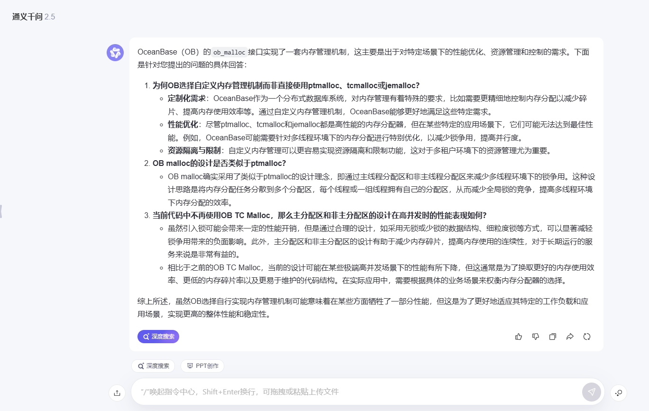Click the bold text '性能优化'
The width and height of the screenshot is (649, 411).
click(x=183, y=125)
